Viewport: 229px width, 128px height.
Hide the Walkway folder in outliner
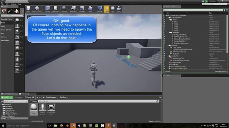point(165,33)
